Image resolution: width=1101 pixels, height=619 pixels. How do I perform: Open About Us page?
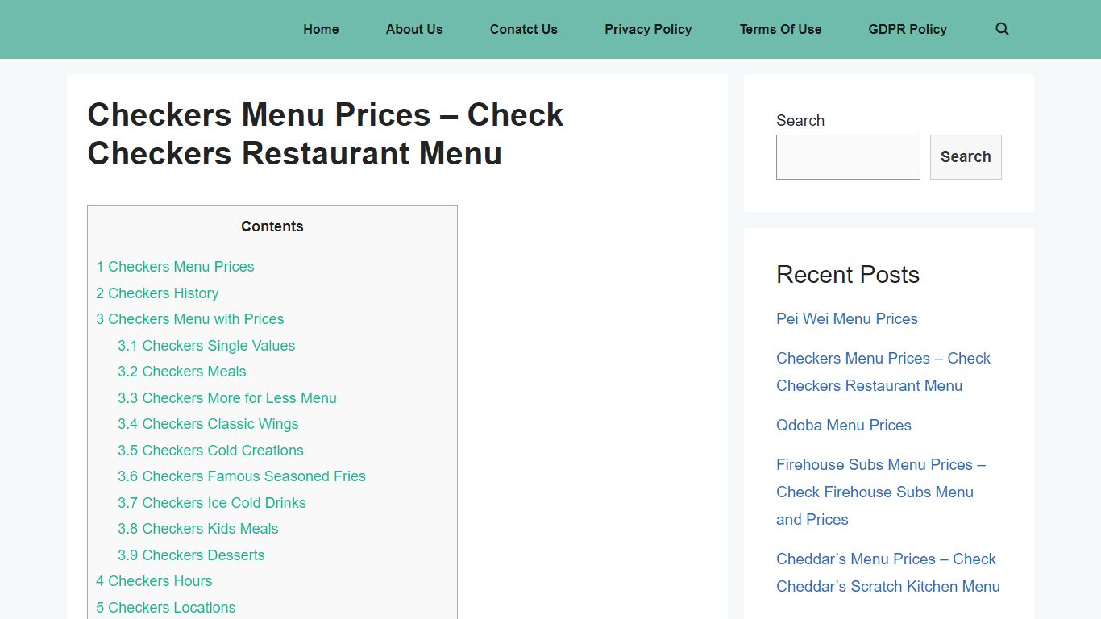point(414,29)
